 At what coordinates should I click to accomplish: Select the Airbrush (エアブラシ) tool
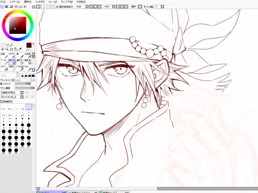(12, 56)
